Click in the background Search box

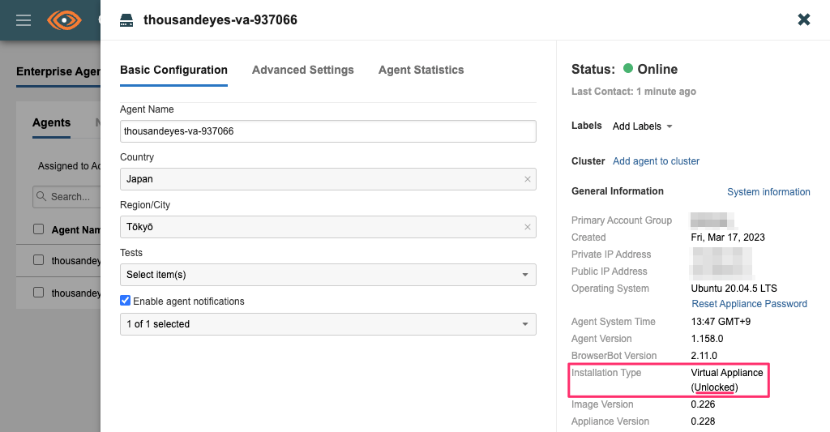[x=66, y=196]
